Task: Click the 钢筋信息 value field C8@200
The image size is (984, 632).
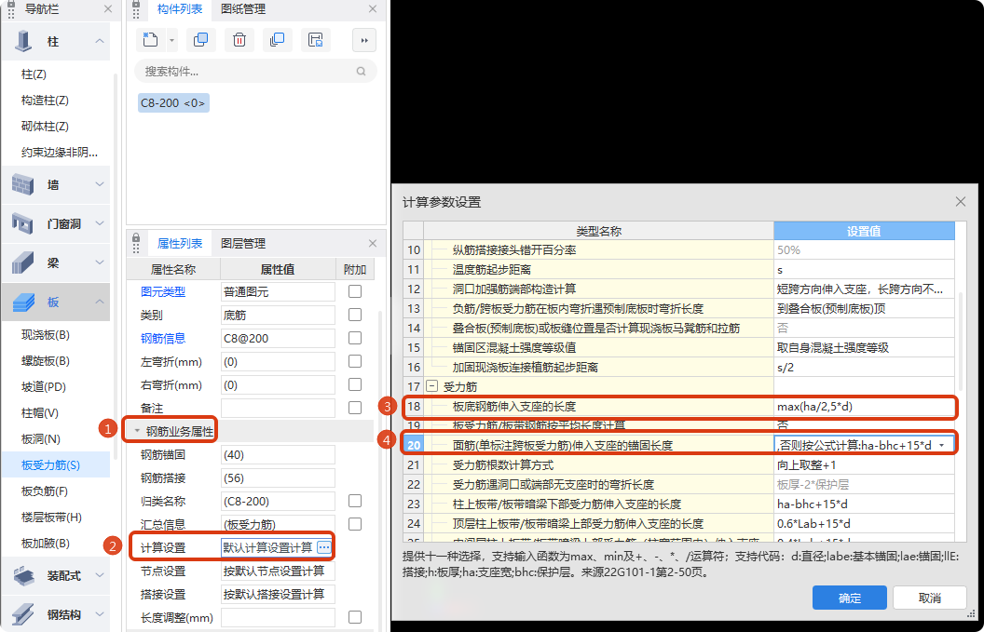Action: [278, 338]
